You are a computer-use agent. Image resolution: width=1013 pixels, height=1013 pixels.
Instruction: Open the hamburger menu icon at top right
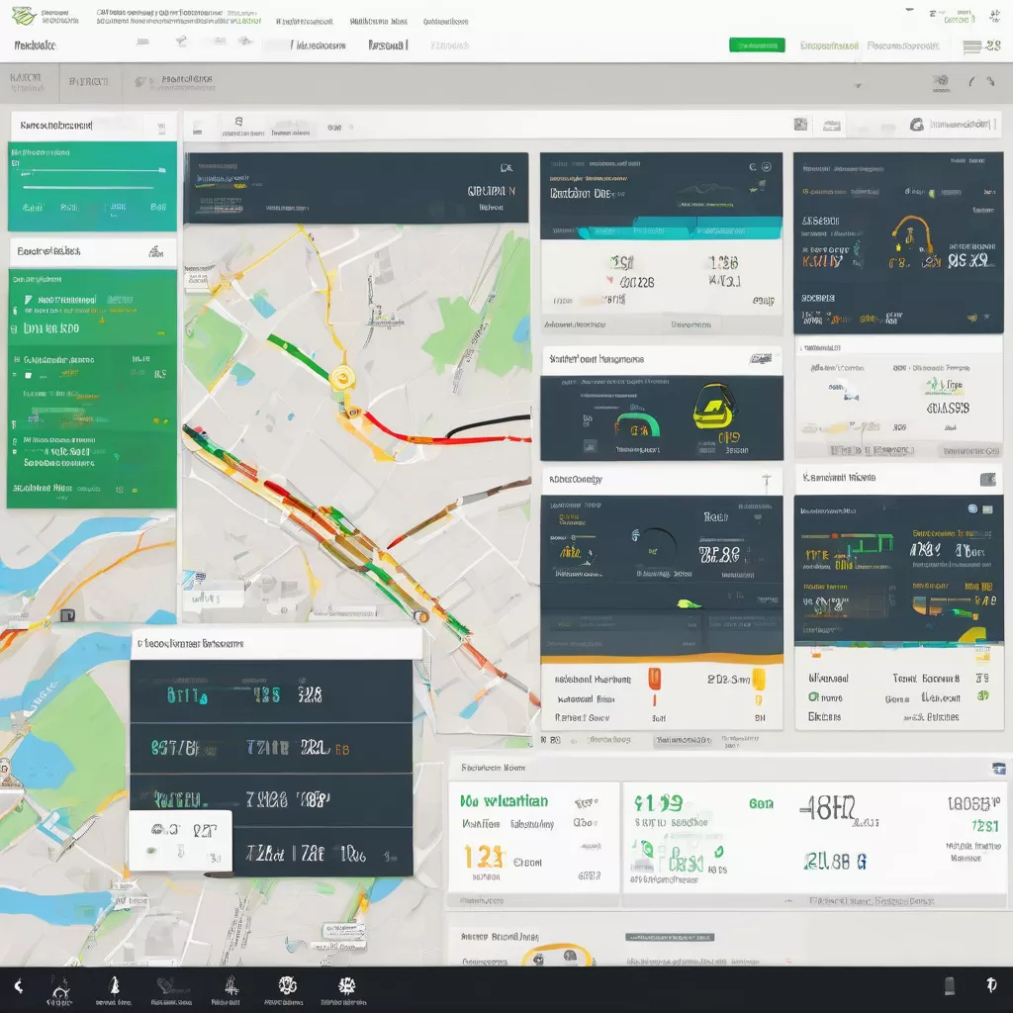[x=972, y=46]
